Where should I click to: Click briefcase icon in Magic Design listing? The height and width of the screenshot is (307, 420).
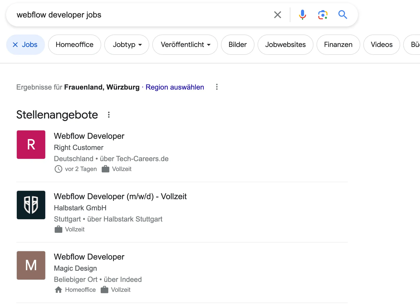click(104, 290)
